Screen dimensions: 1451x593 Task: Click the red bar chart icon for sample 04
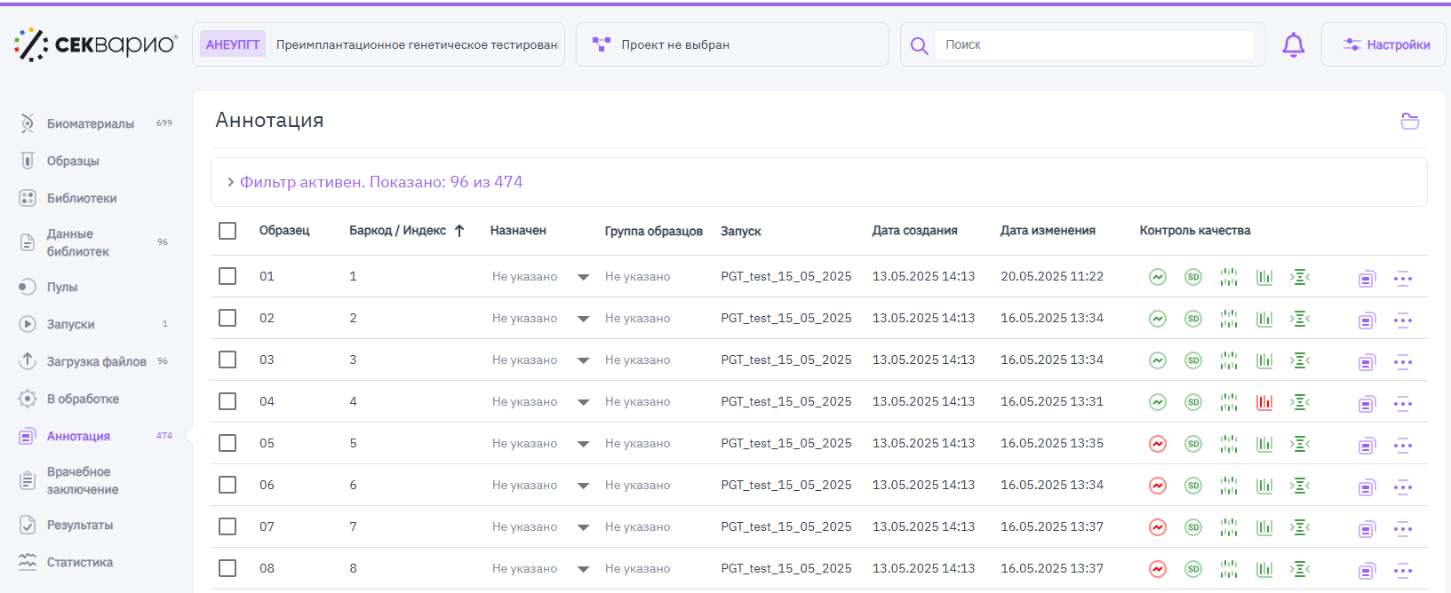1264,402
